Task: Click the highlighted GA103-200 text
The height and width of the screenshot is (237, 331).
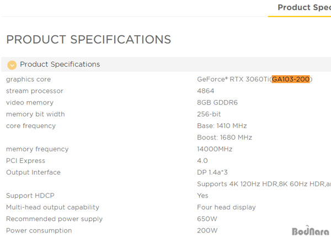Action: (291, 80)
